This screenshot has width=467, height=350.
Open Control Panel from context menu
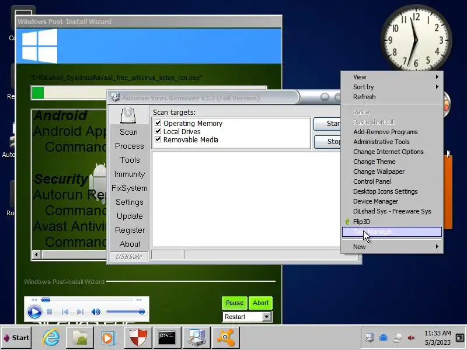392,181
